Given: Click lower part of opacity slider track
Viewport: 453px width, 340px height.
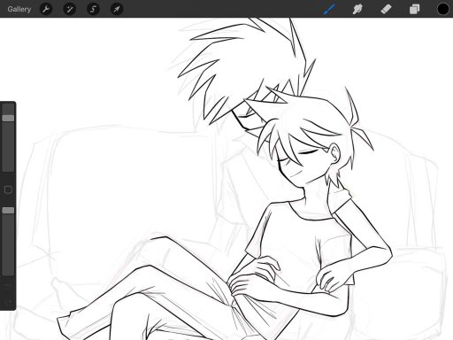Looking at the screenshot, I should [x=8, y=254].
